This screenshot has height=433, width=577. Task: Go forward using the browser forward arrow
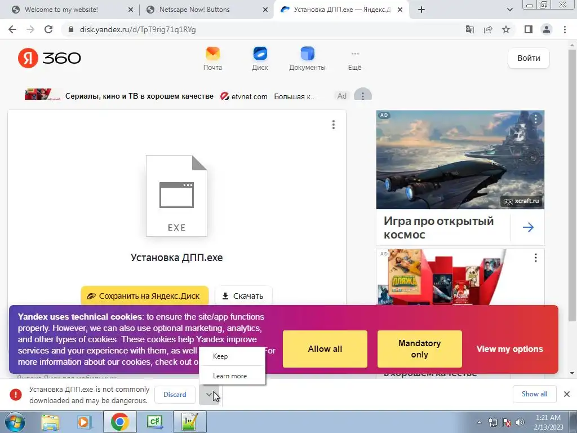[30, 29]
